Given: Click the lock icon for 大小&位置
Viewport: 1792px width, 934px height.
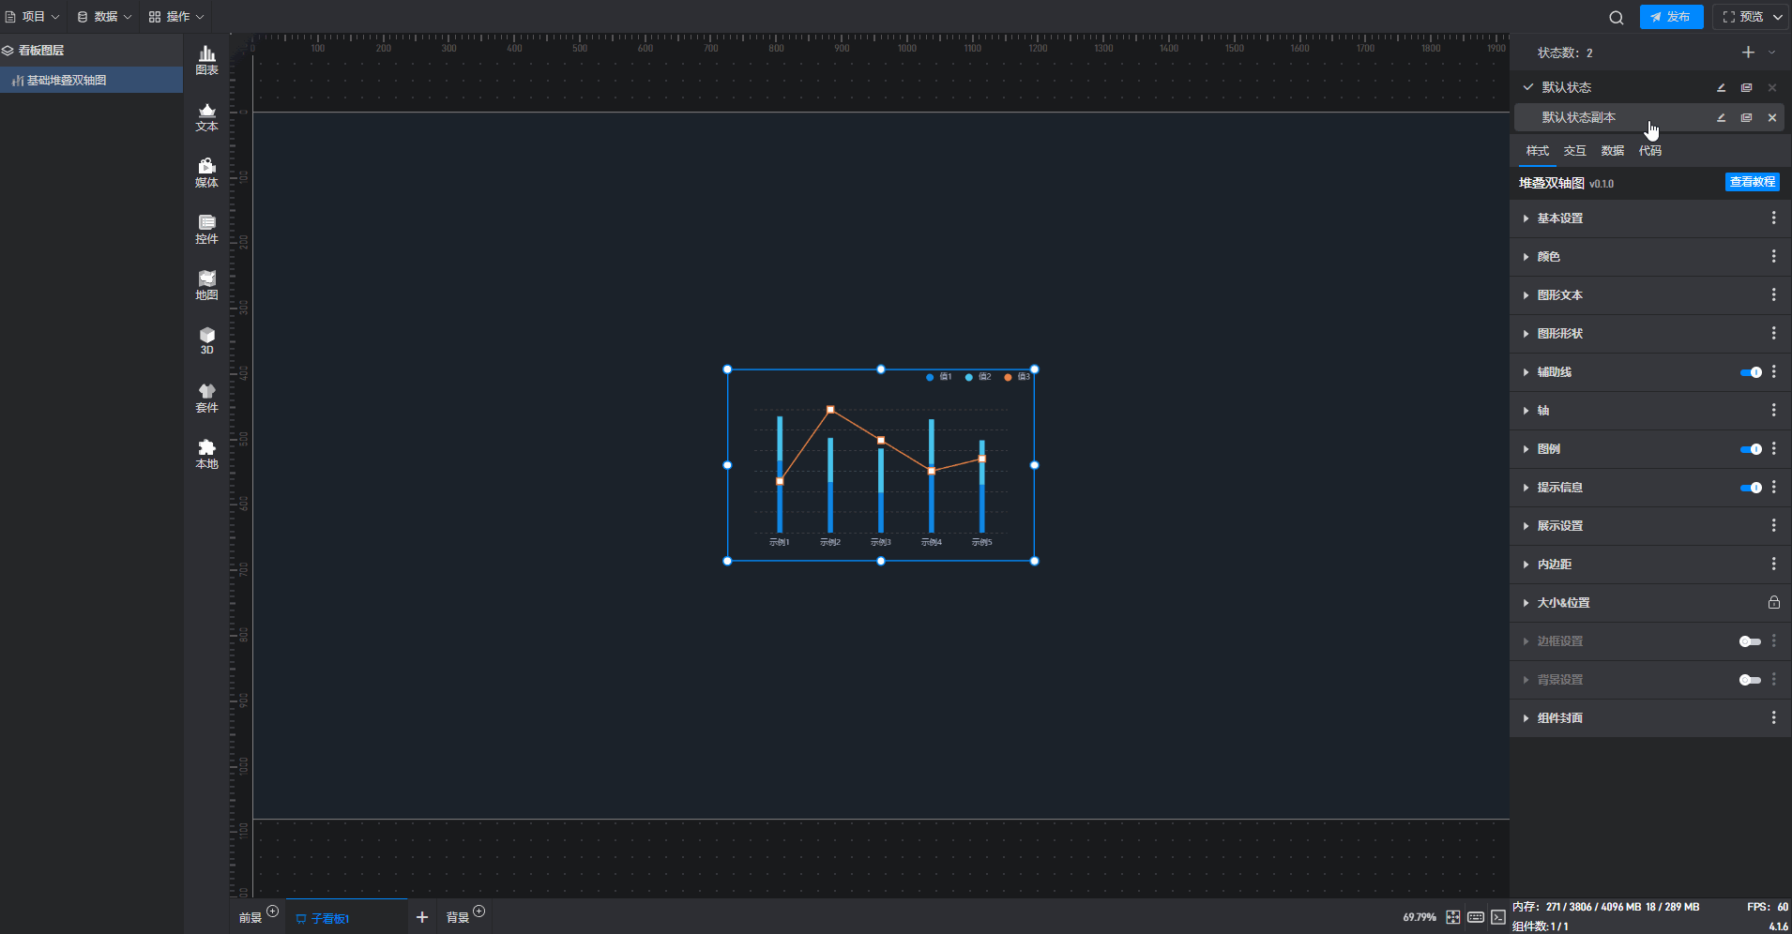Looking at the screenshot, I should pos(1773,603).
